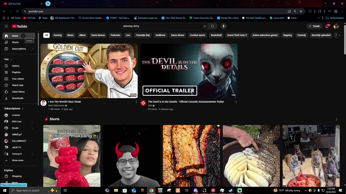Expand Show more subscriptions
This screenshot has width=346, height=194.
point(19,160)
